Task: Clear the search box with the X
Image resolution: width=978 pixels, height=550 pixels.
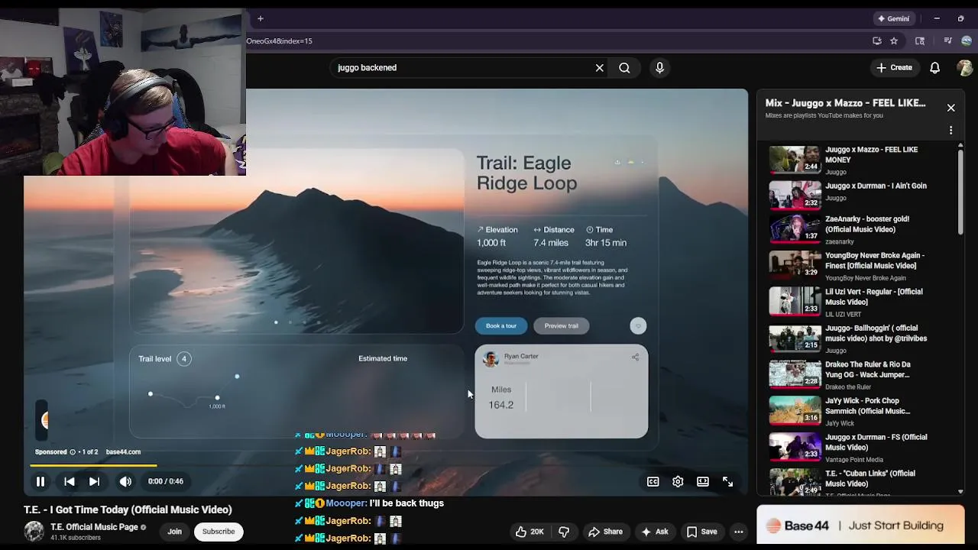Action: tap(600, 68)
